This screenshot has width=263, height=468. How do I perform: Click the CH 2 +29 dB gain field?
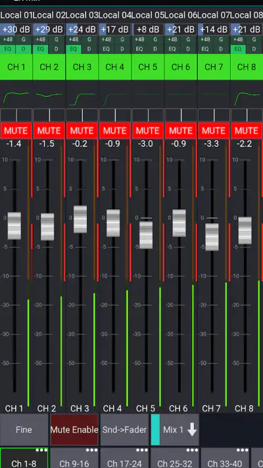pyautogui.click(x=49, y=30)
